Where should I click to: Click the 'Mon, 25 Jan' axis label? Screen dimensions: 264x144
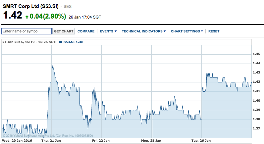point(151,140)
